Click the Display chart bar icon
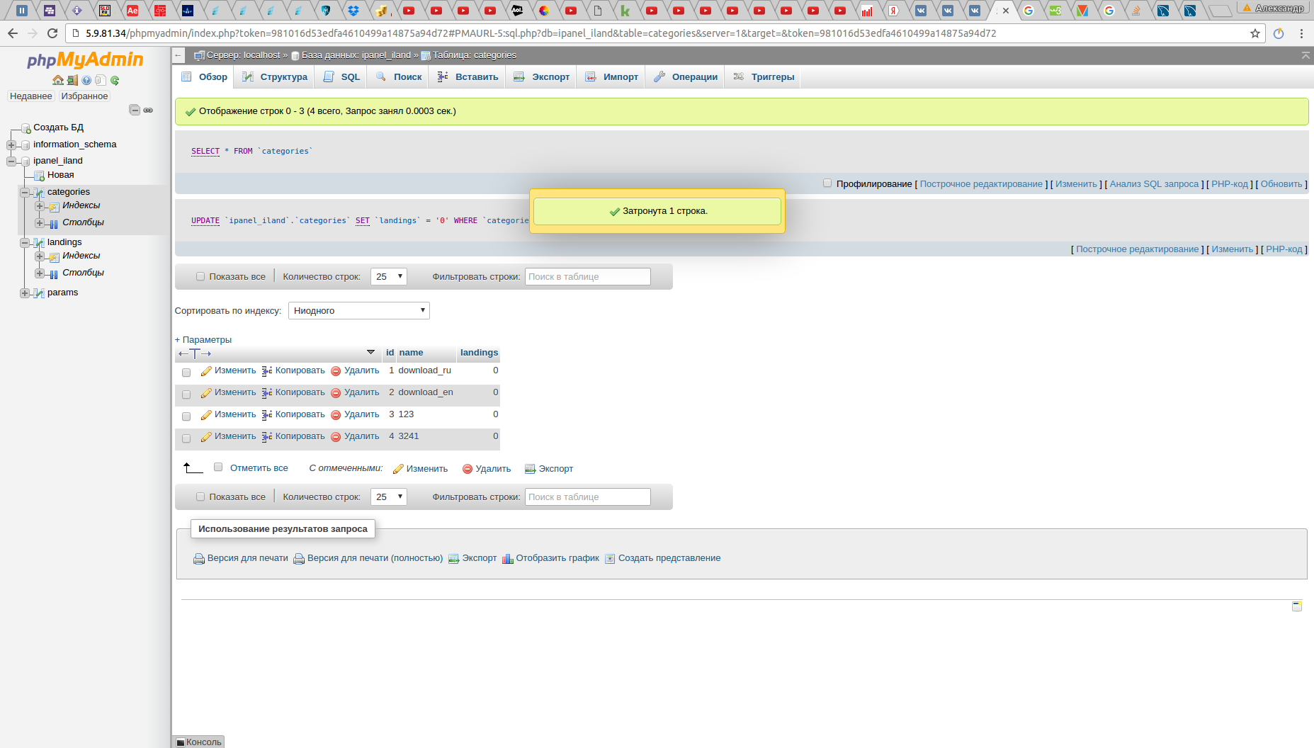 tap(507, 559)
